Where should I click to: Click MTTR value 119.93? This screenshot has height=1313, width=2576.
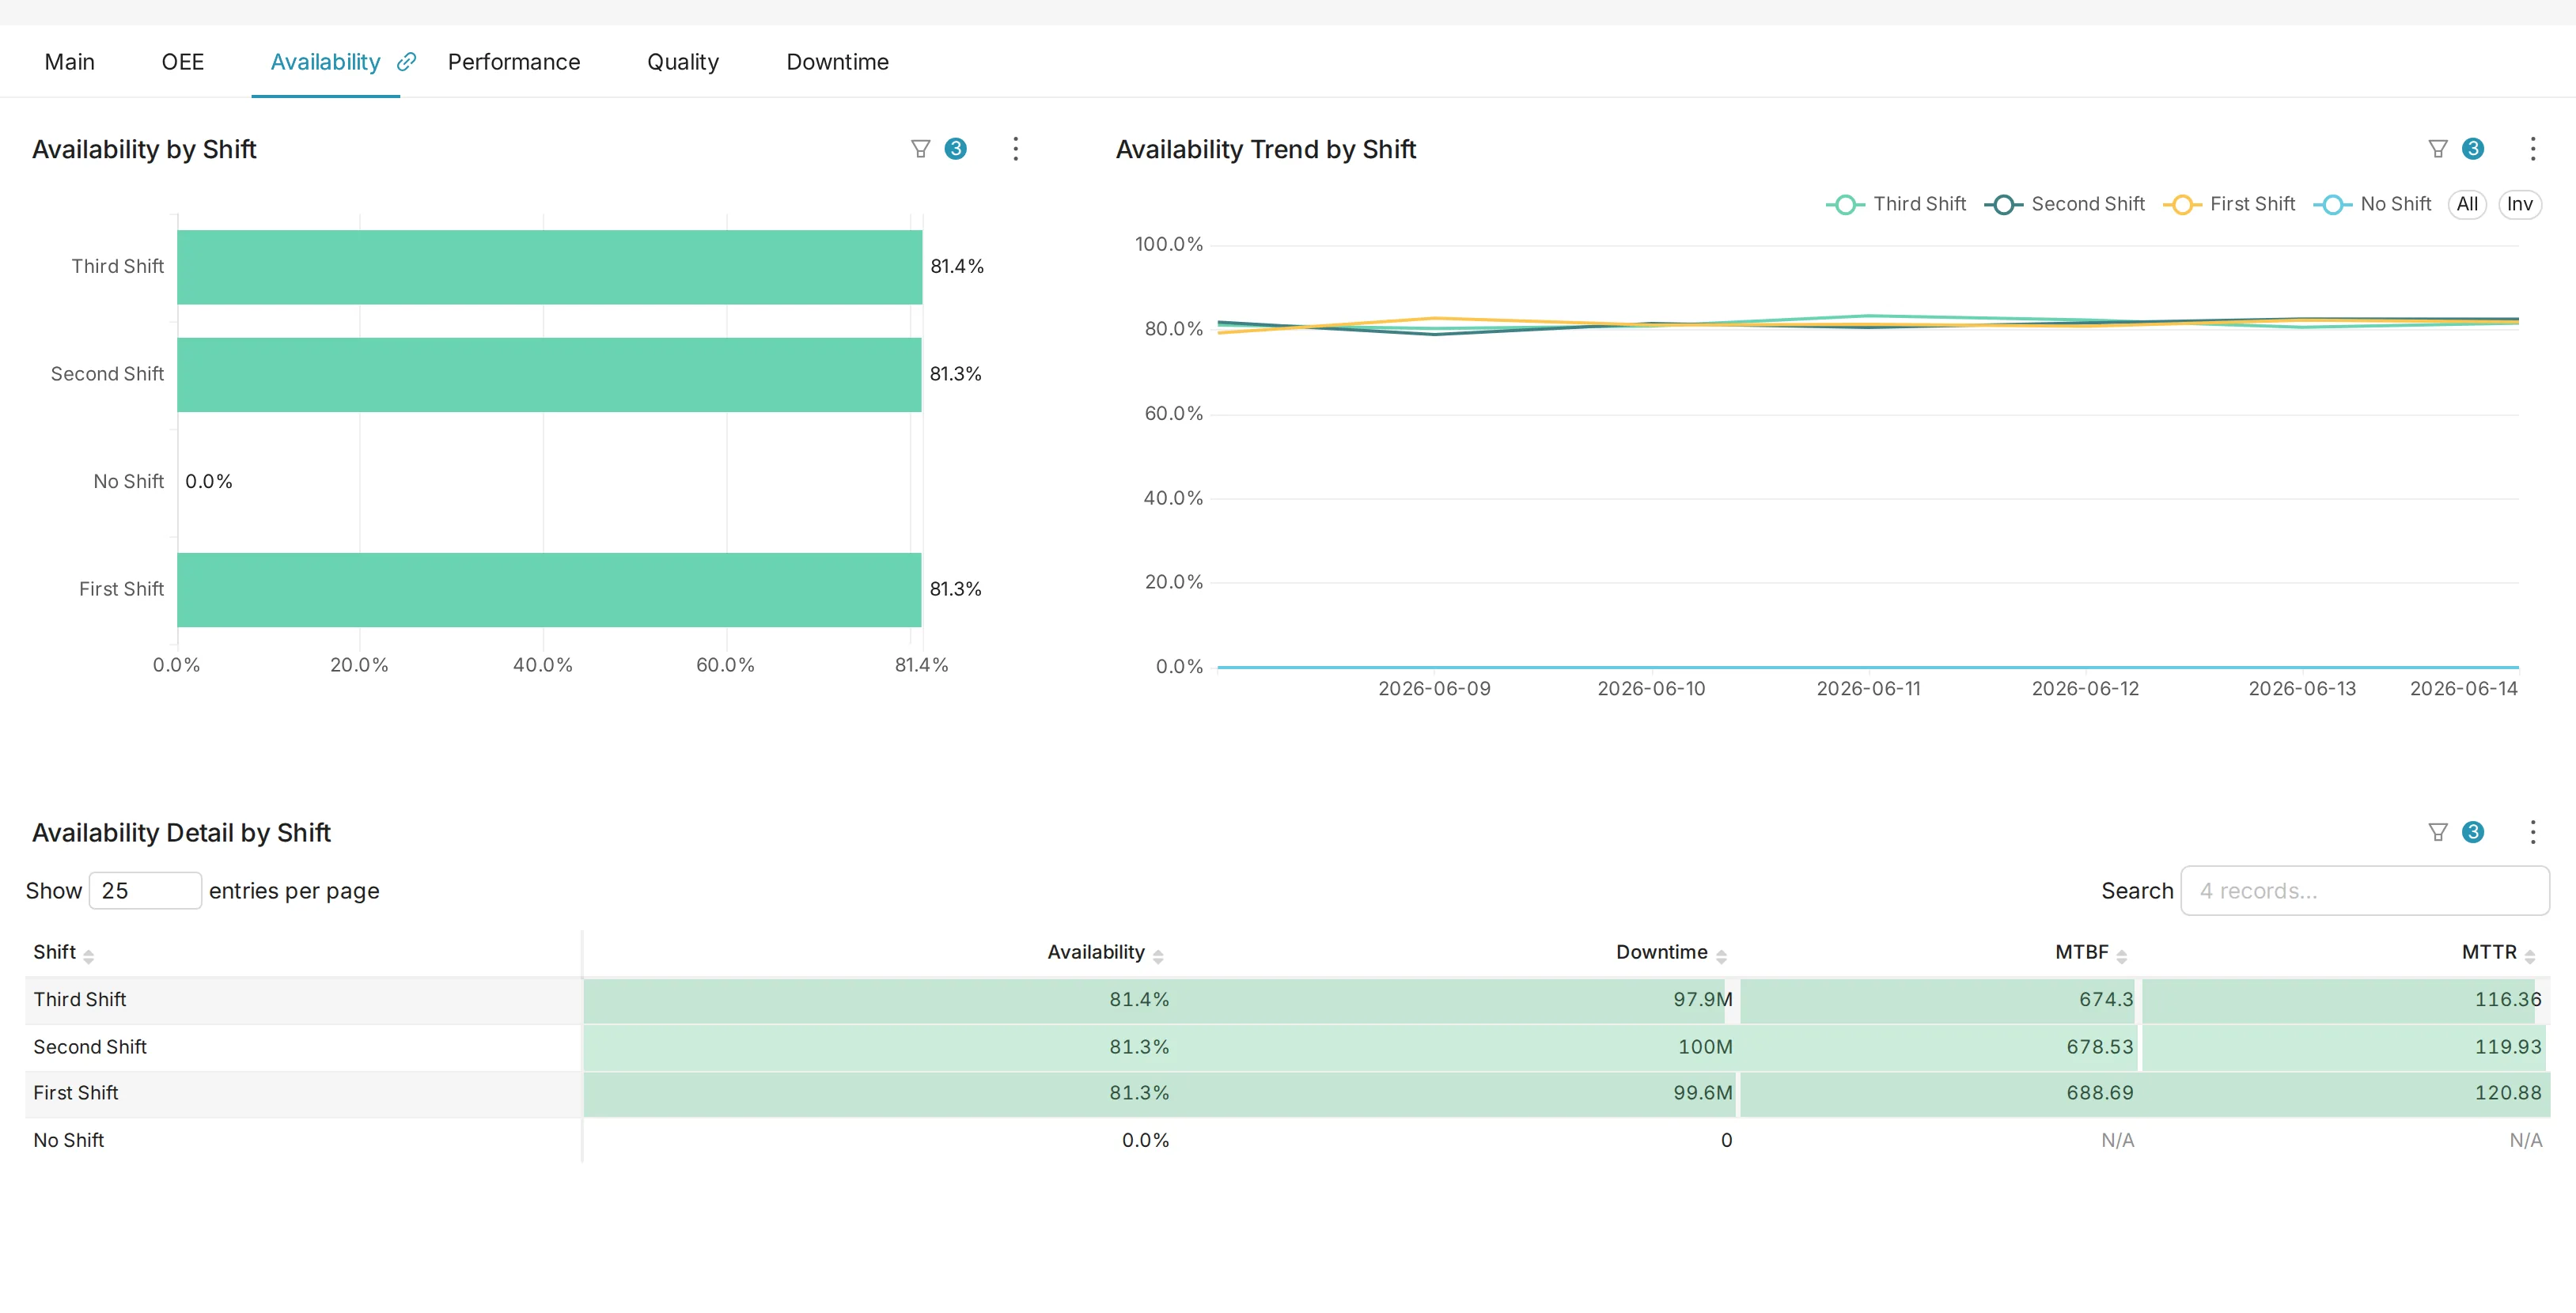2507,1046
